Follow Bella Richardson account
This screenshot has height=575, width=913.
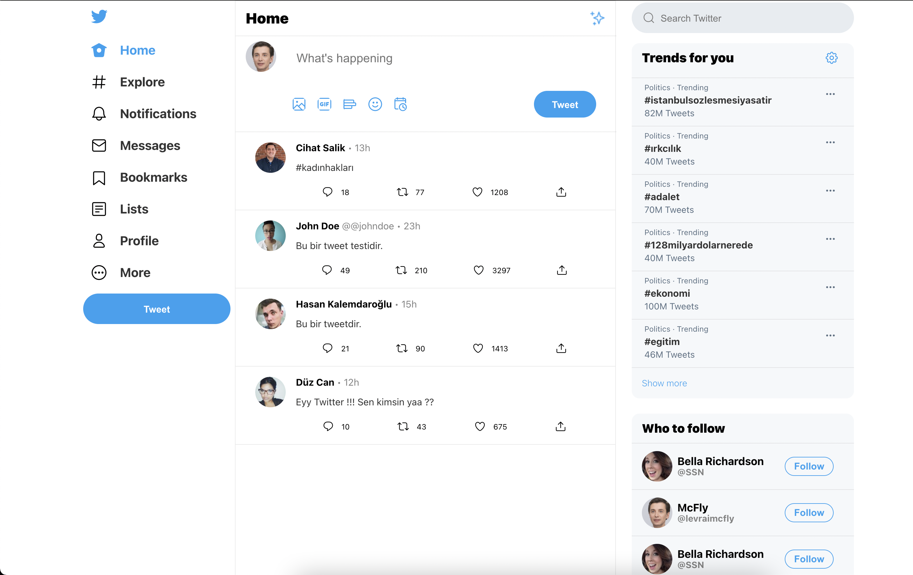click(809, 466)
